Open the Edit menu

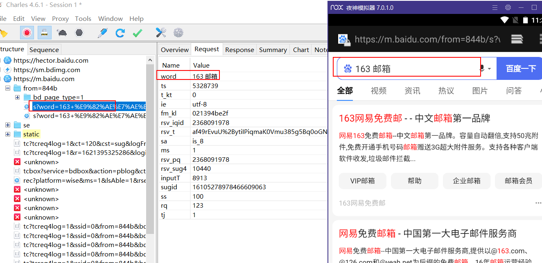19,18
